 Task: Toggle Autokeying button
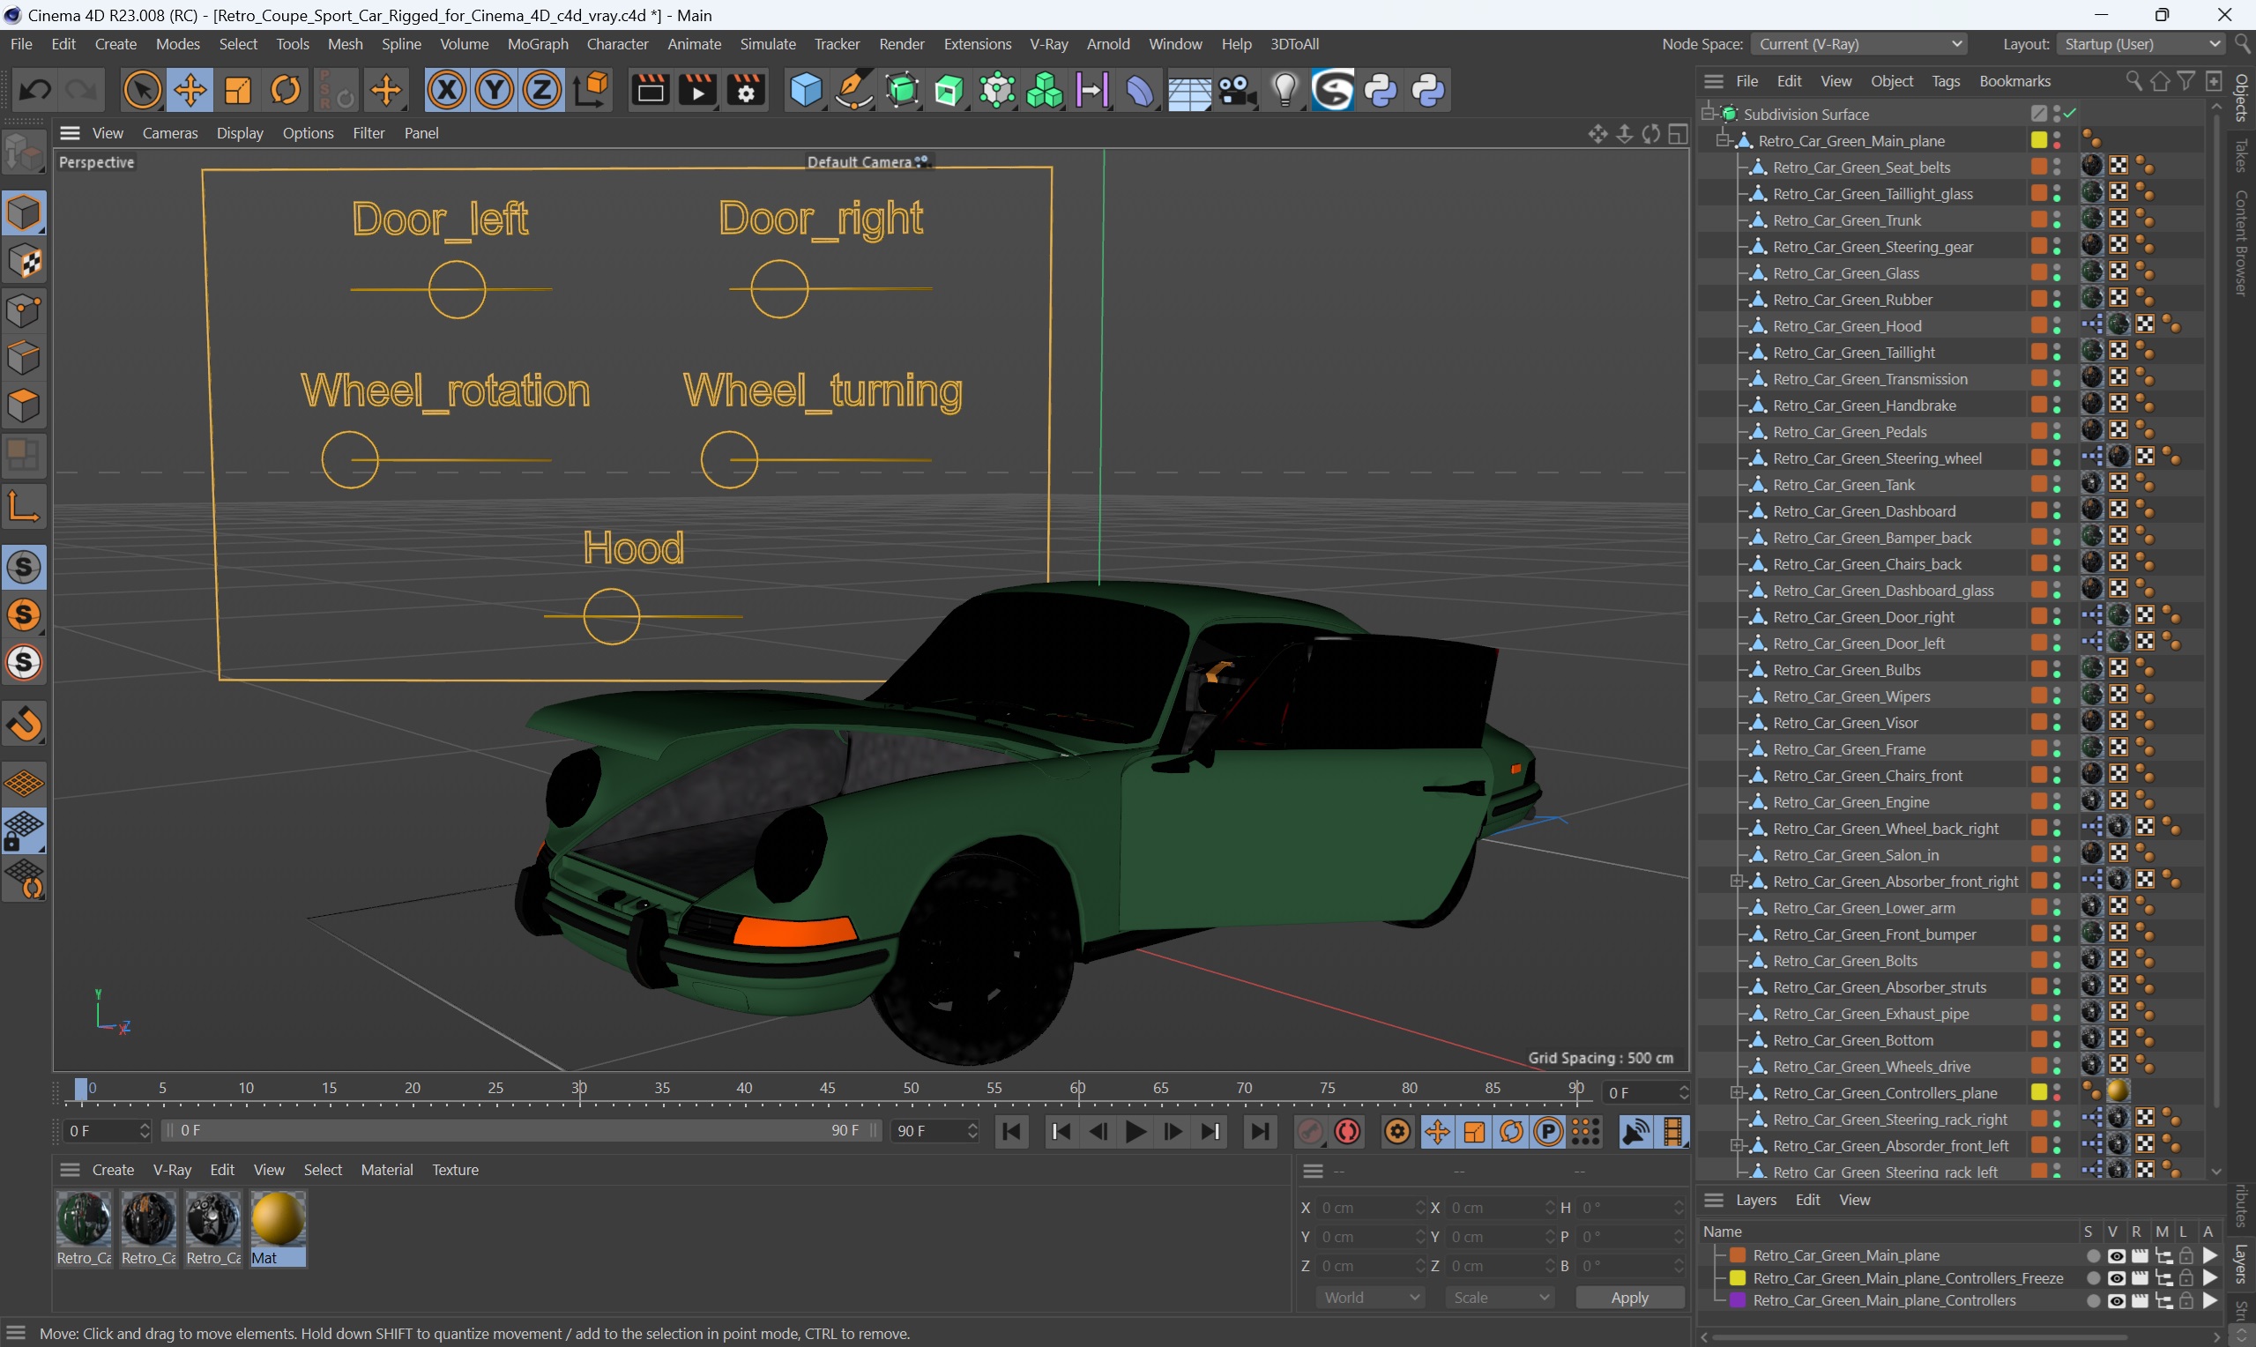click(1348, 1131)
